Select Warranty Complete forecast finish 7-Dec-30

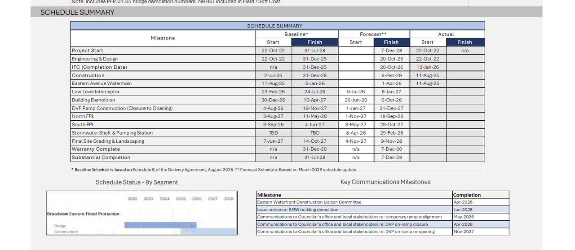pyautogui.click(x=392, y=149)
